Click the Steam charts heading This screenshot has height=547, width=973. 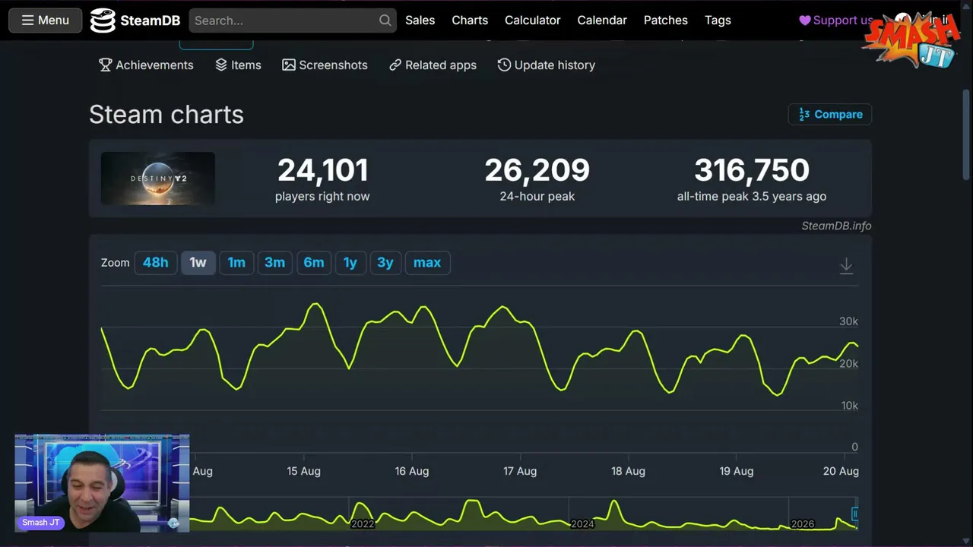click(x=166, y=115)
